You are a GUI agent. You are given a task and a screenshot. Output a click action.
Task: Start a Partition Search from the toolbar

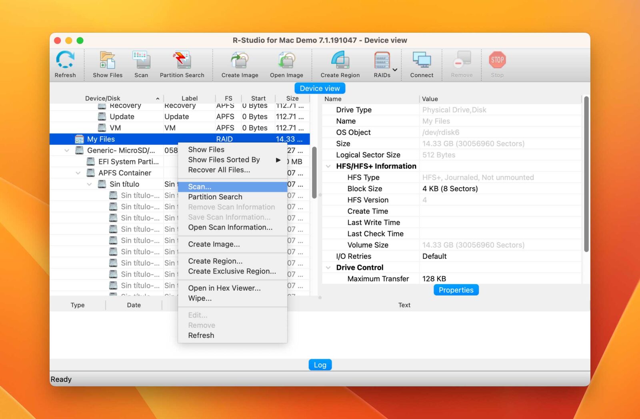[182, 63]
